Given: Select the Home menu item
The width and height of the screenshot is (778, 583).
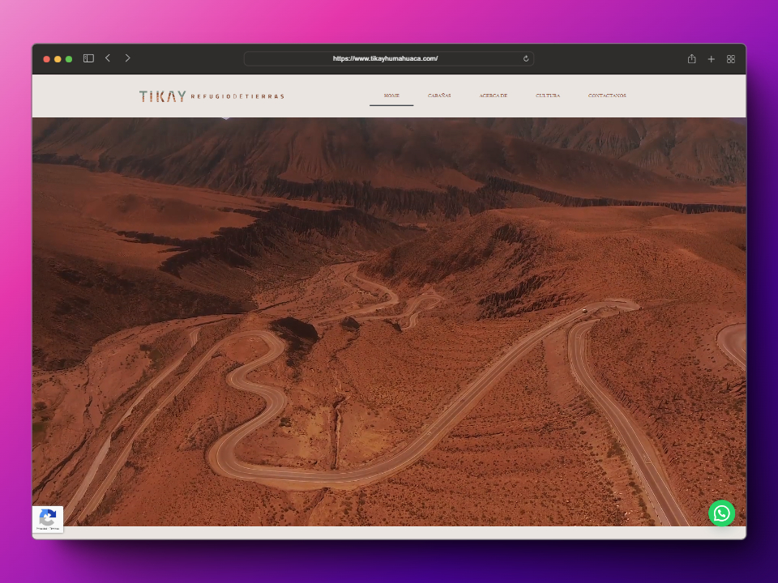Looking at the screenshot, I should 391,96.
